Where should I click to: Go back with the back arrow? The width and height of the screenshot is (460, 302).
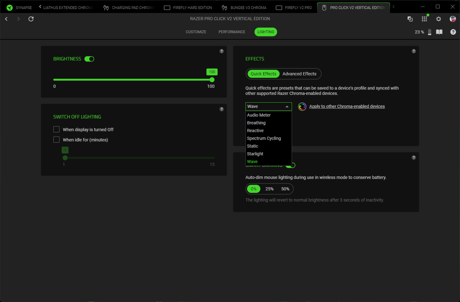(x=6, y=19)
